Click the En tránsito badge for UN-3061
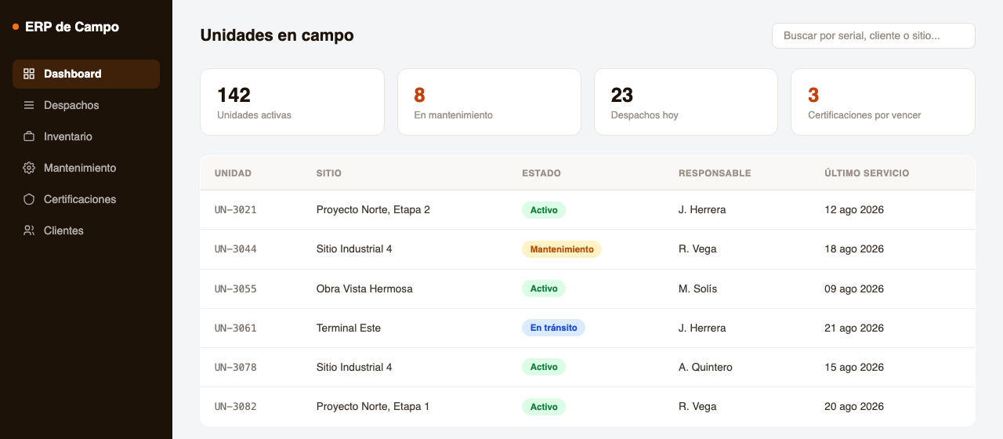This screenshot has height=439, width=1003. coord(553,328)
